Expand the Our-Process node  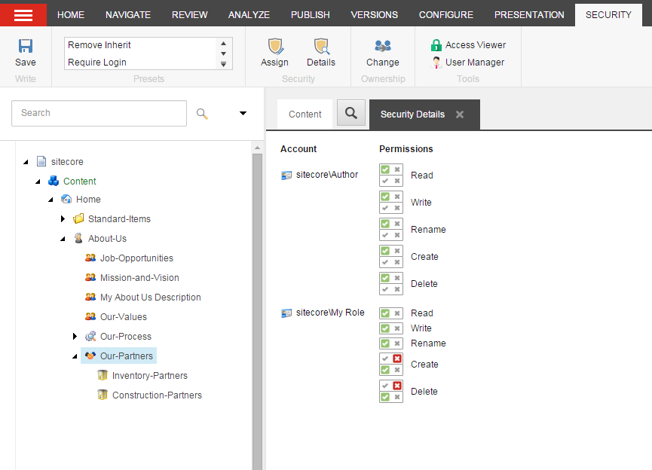click(75, 336)
